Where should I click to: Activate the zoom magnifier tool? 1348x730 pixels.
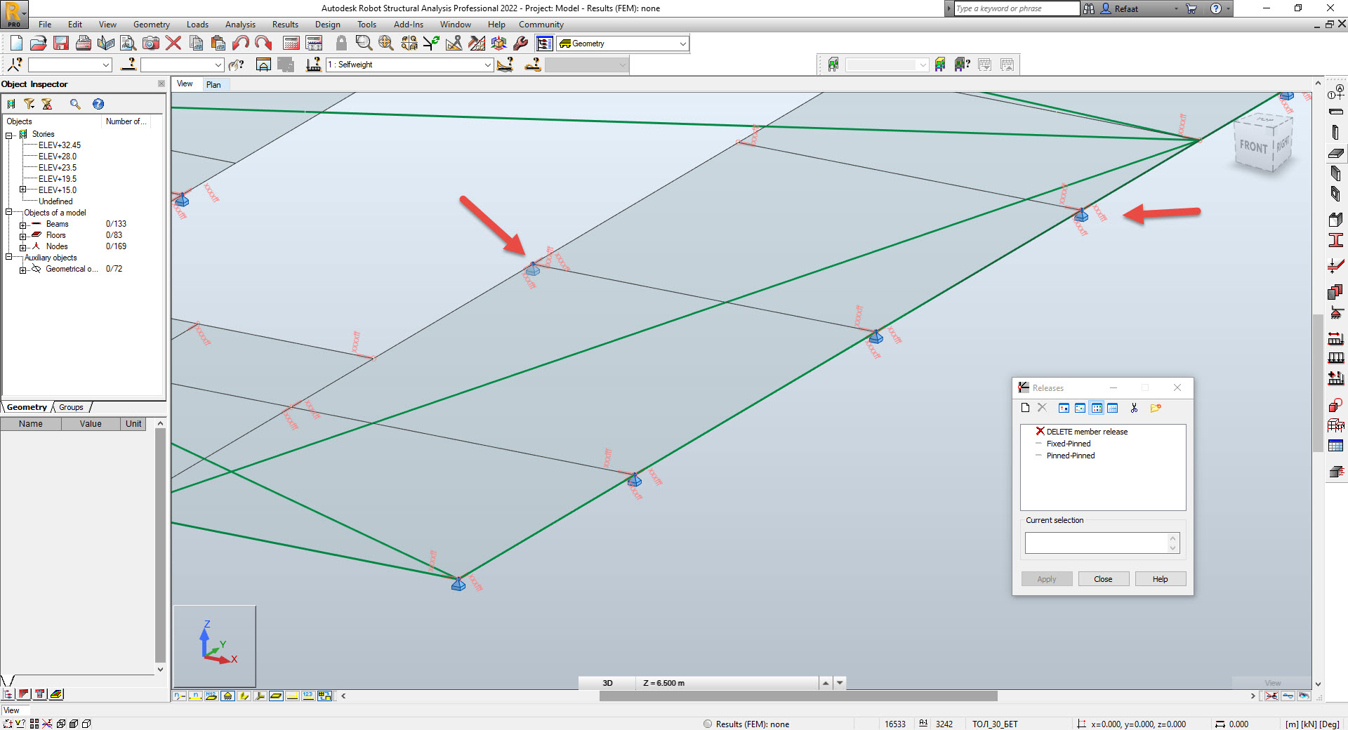[363, 43]
